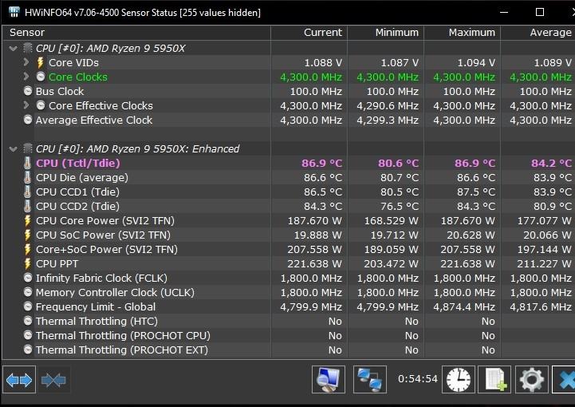The width and height of the screenshot is (575, 407).
Task: Expand the Core VIDs row
Action: [26, 62]
